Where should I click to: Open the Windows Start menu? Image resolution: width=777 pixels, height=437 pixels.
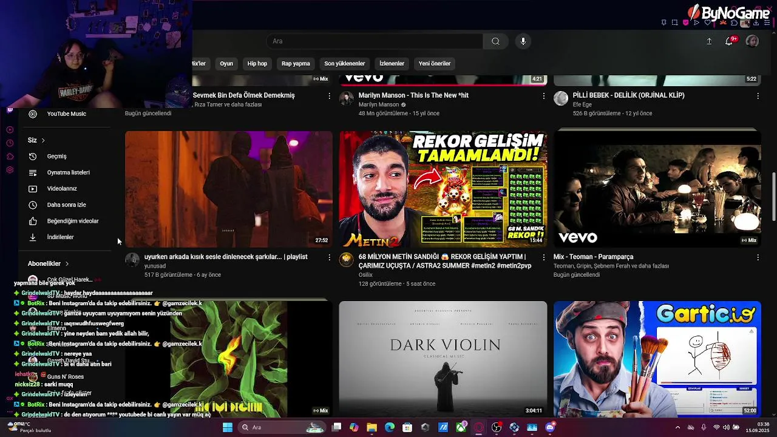coord(228,427)
